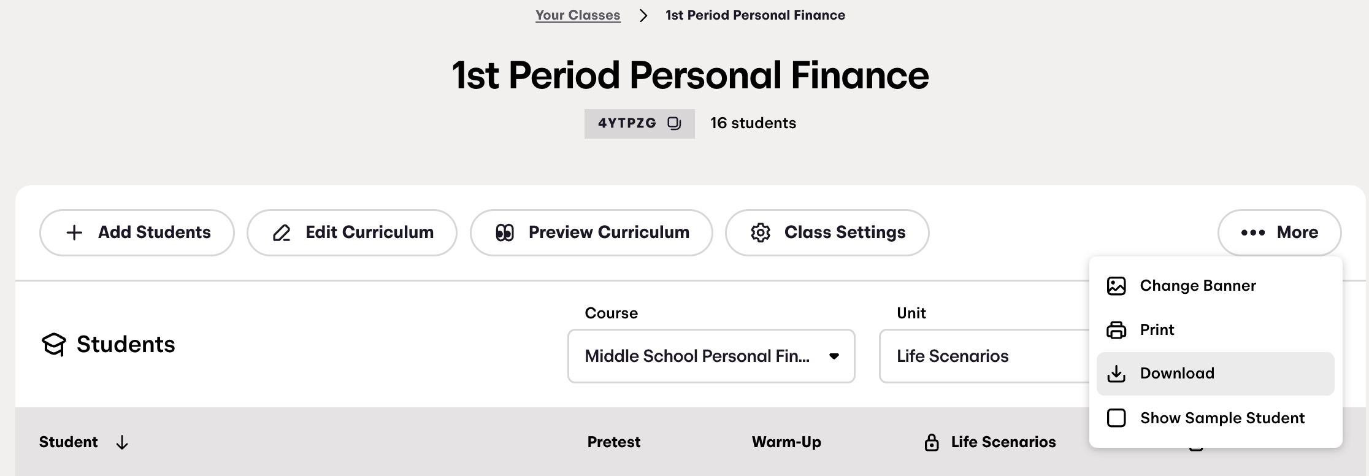This screenshot has width=1369, height=476.
Task: Click the Pretest column header
Action: [x=614, y=442]
